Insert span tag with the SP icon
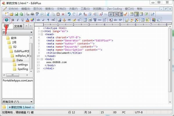Screen dimensions: 174x116 point(120,20)
